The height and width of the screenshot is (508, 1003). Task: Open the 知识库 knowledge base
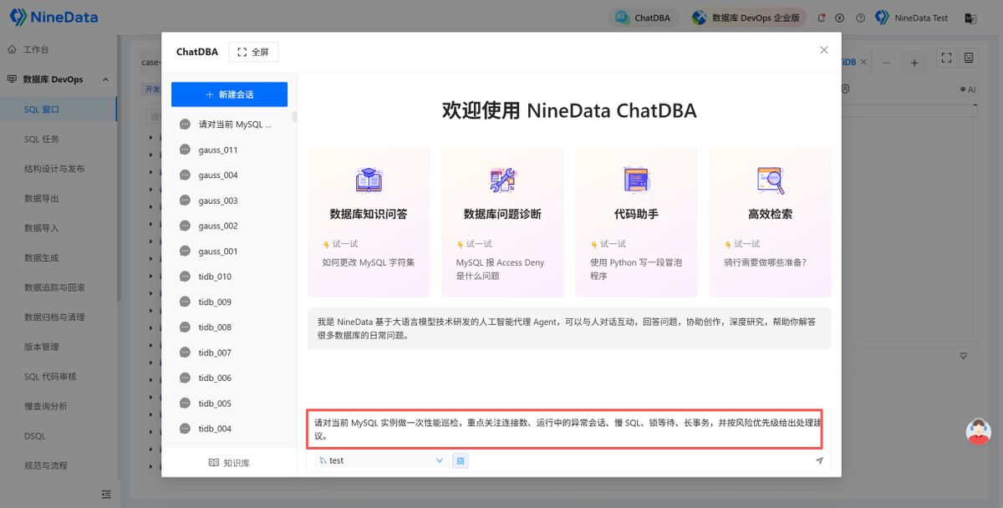point(229,462)
